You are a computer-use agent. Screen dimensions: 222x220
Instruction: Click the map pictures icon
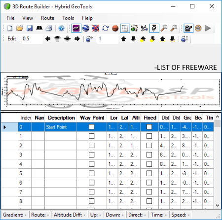[x=135, y=28]
